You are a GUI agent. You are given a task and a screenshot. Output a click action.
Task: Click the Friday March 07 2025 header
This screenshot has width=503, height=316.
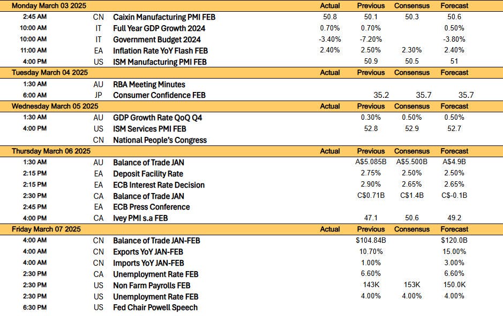coord(46,229)
